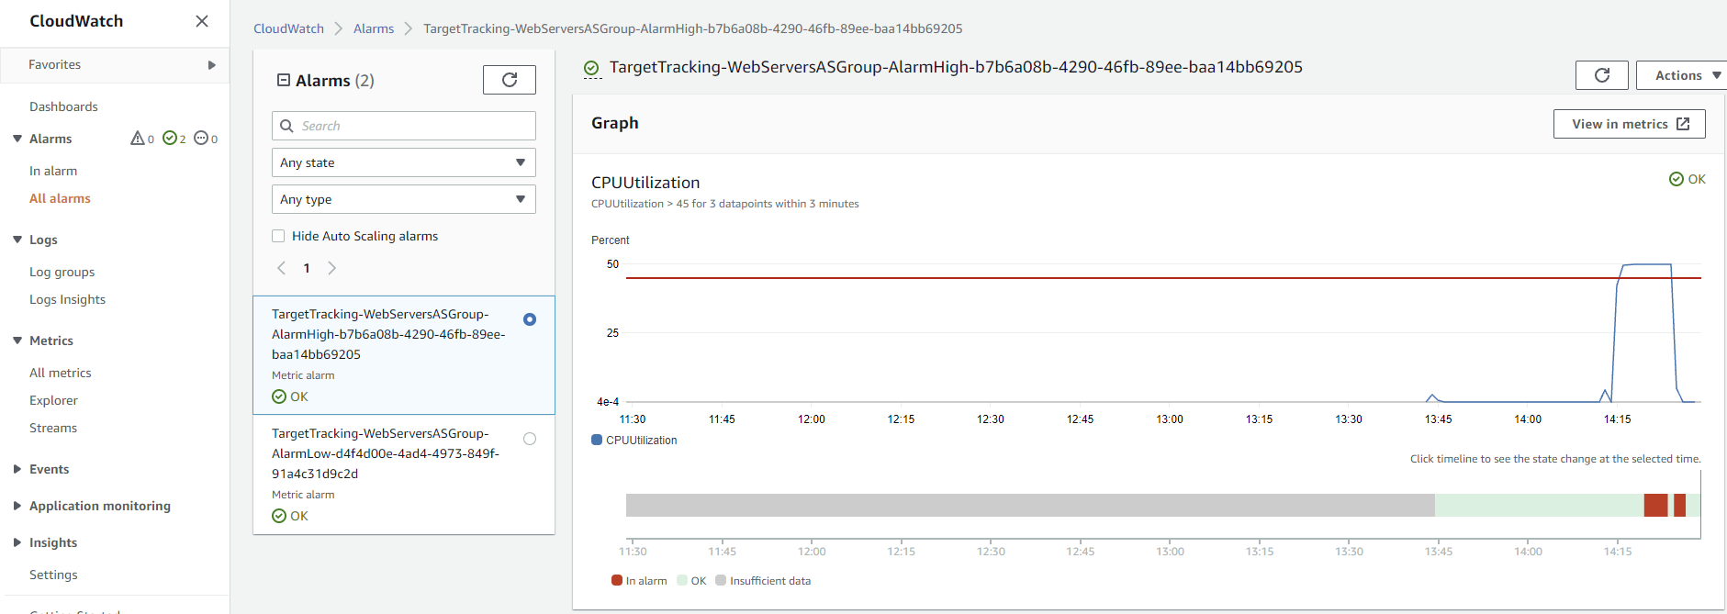Click the OK state icon in Graph panel
The height and width of the screenshot is (614, 1727).
1677,179
